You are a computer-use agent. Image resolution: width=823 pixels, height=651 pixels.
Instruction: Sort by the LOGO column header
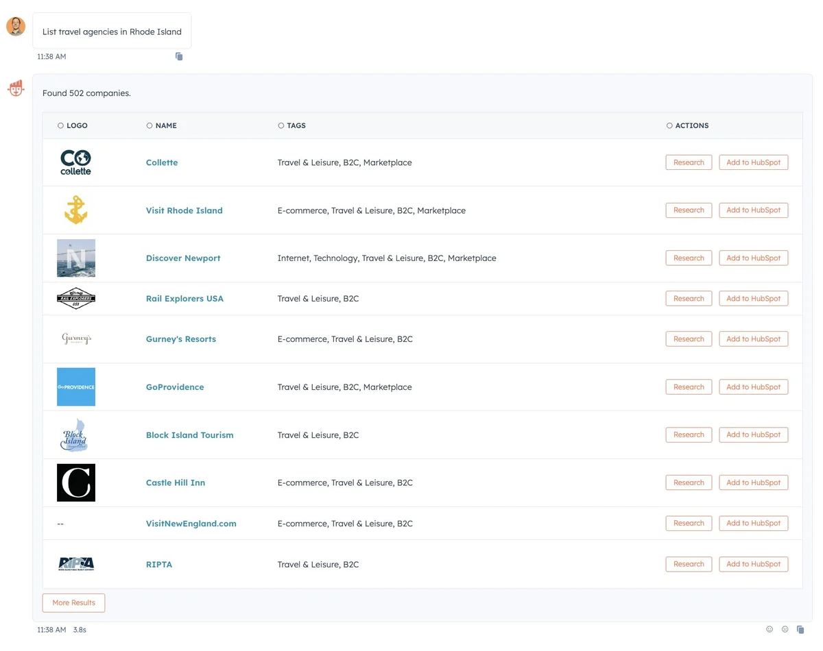[x=73, y=125]
